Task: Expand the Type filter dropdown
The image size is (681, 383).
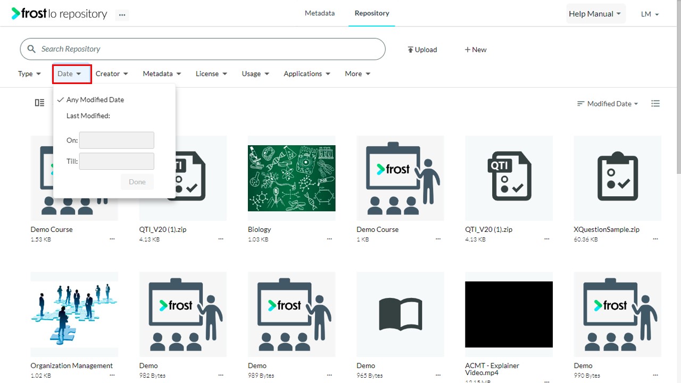Action: [30, 74]
